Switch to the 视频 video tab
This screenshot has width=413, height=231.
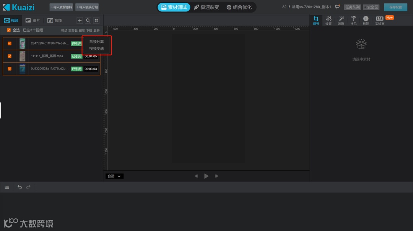(x=11, y=20)
